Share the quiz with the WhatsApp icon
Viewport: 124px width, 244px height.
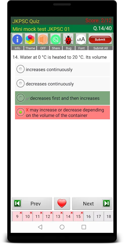pyautogui.click(x=56, y=40)
